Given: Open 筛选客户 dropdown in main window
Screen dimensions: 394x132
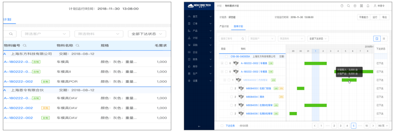Looking at the screenshot, I should (x=262, y=39).
